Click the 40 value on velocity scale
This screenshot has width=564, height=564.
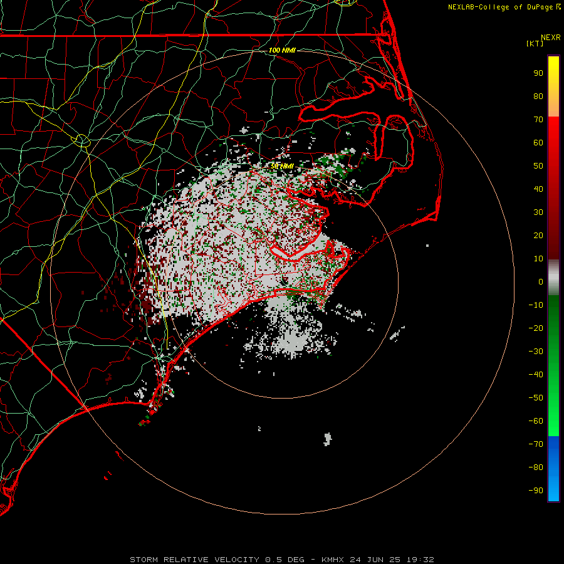pyautogui.click(x=538, y=189)
